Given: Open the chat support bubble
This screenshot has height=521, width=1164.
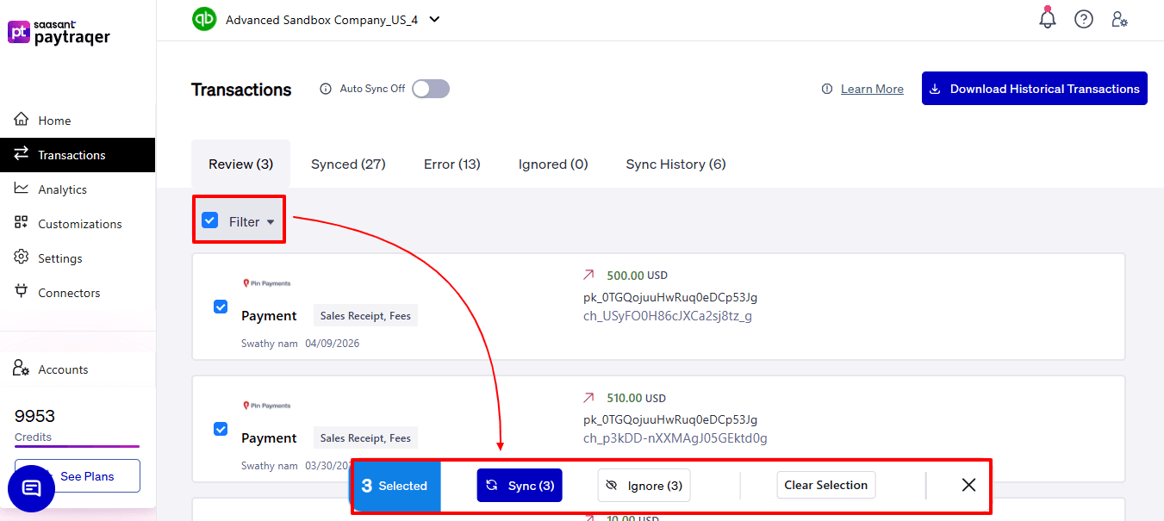Looking at the screenshot, I should [x=31, y=488].
